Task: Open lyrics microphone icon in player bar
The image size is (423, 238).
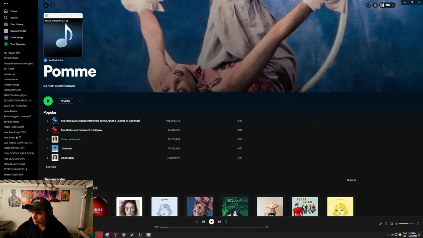Action: (380, 224)
